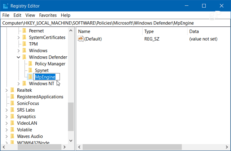
Task: Select the TPM folder icon
Action: tap(24, 44)
